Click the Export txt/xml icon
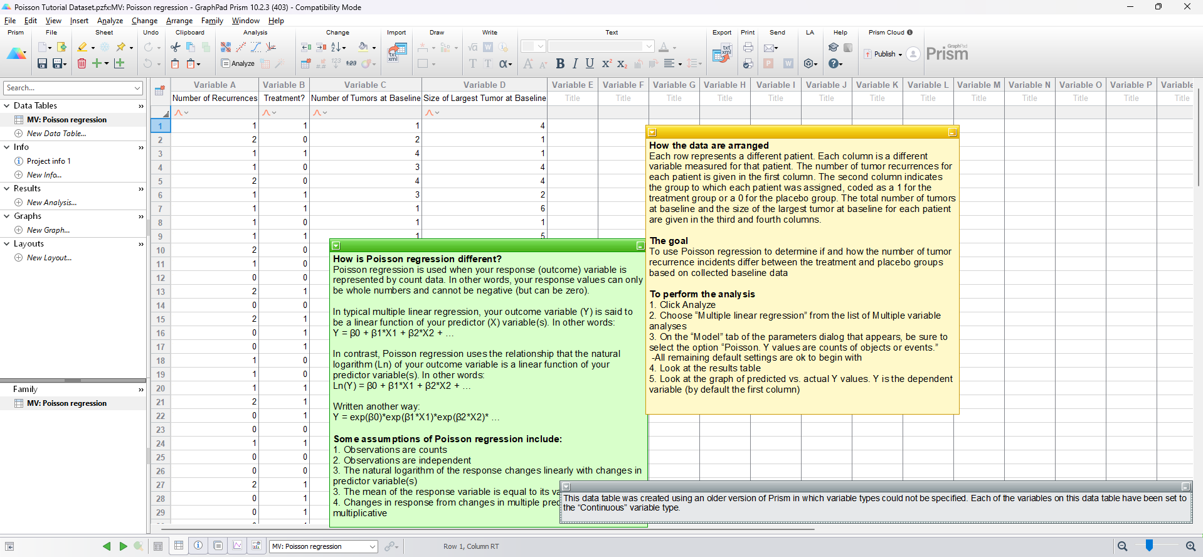Screen dimensions: 1203x557 722,53
